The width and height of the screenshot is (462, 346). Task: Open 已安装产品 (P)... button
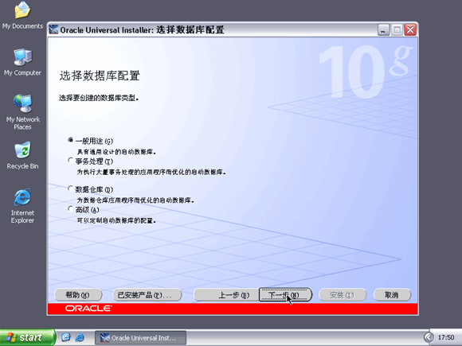[147, 295]
